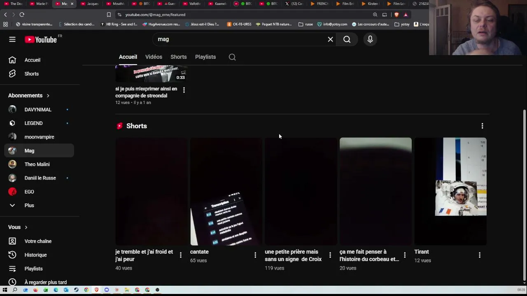Open options for 'je tremble' short

coord(180,255)
